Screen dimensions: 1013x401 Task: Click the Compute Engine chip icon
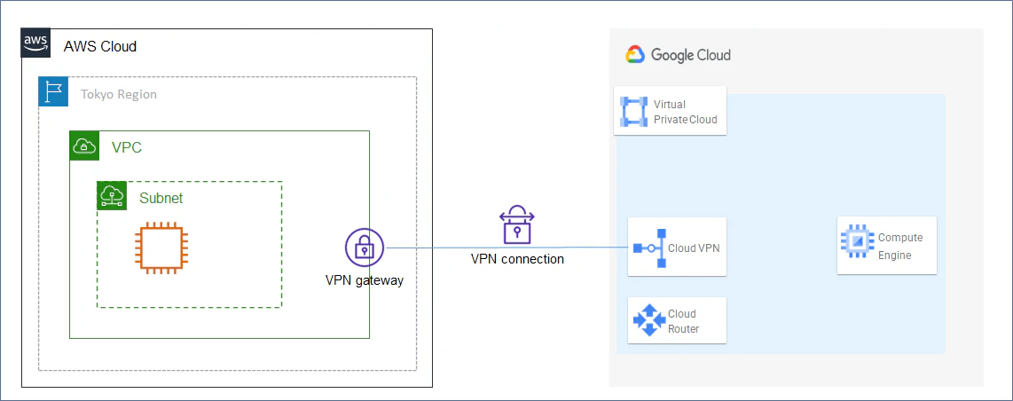[x=857, y=240]
